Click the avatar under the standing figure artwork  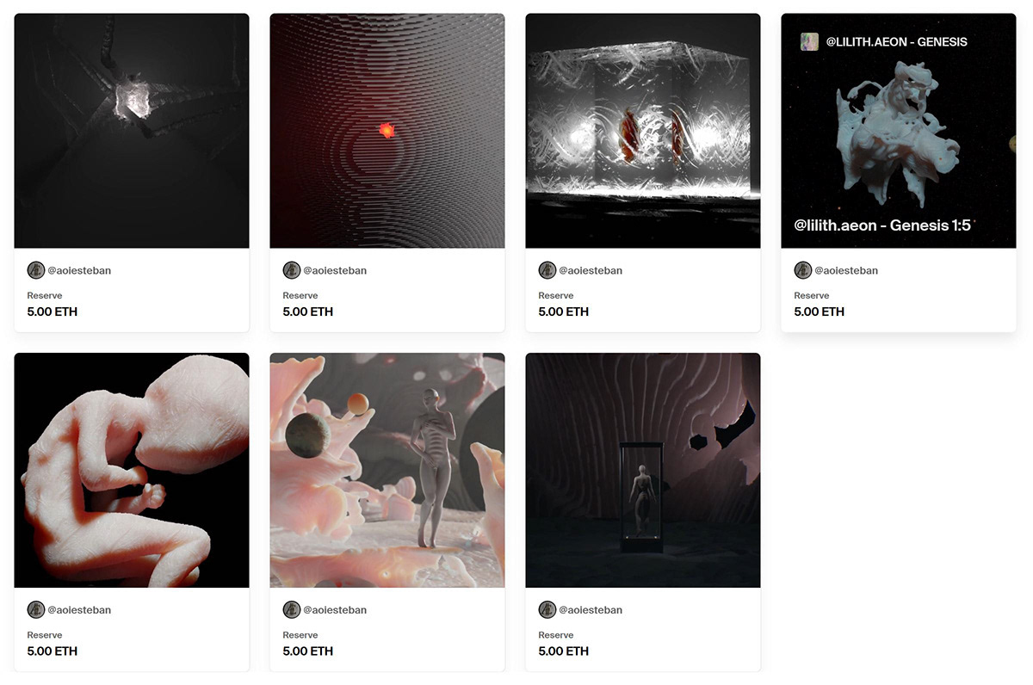[292, 610]
